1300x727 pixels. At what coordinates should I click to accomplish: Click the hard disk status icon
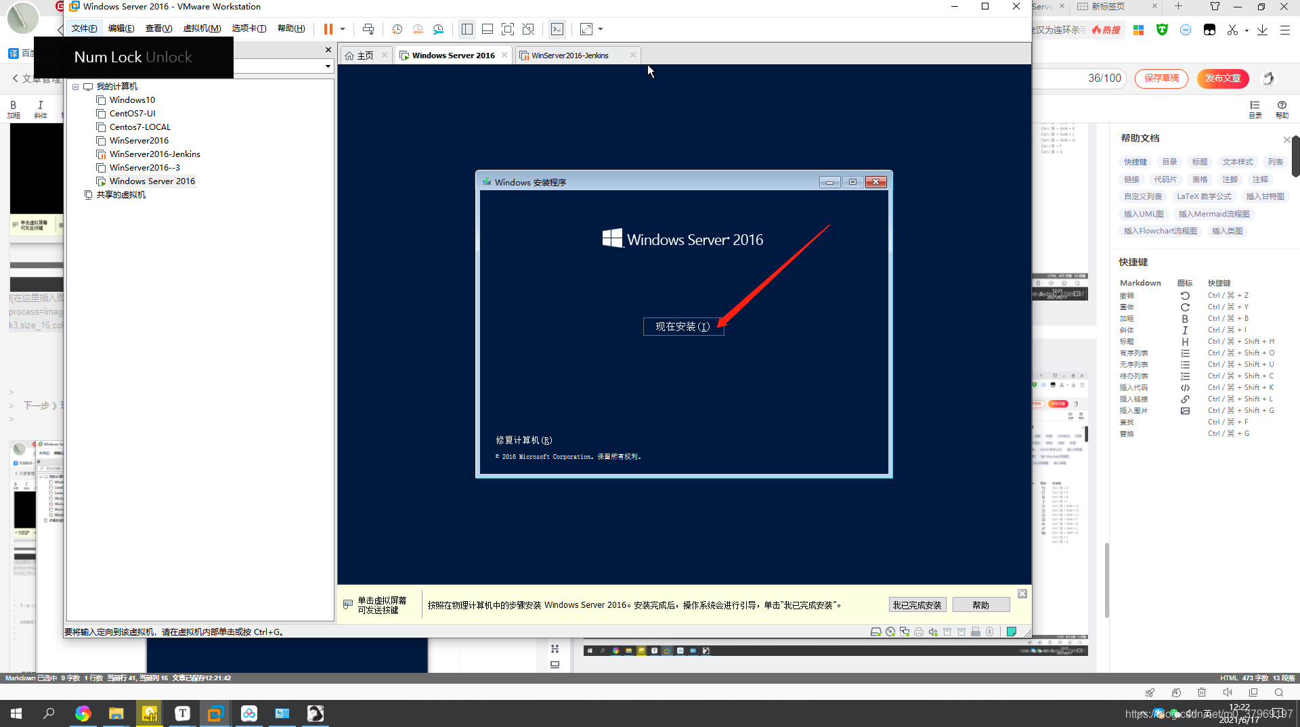tap(875, 632)
